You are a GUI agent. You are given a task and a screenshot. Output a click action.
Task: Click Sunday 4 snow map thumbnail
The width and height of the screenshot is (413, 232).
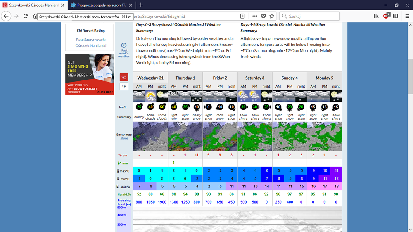pyautogui.click(x=290, y=136)
